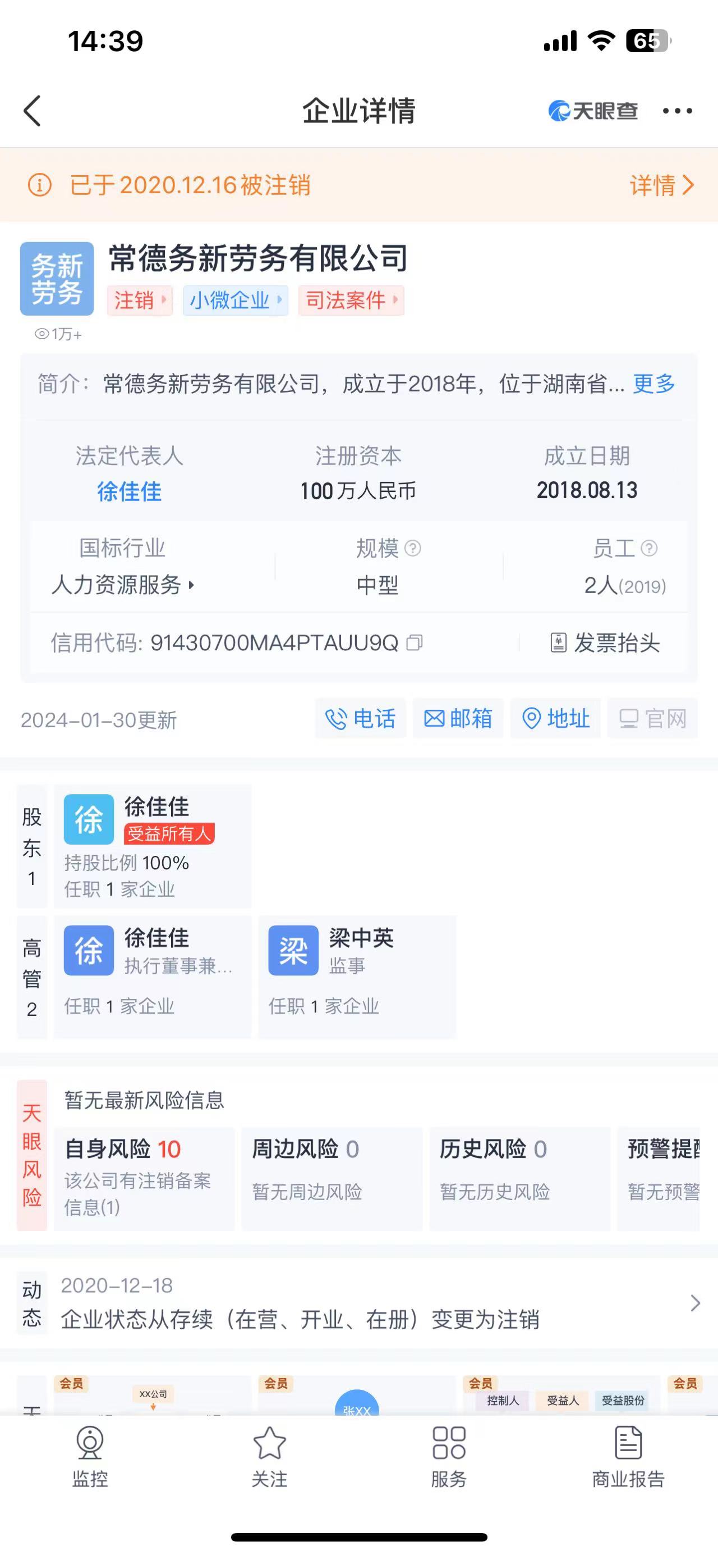Image resolution: width=718 pixels, height=1555 pixels.
Task: Expand the 人力资源服务 industry category
Action: (x=123, y=585)
